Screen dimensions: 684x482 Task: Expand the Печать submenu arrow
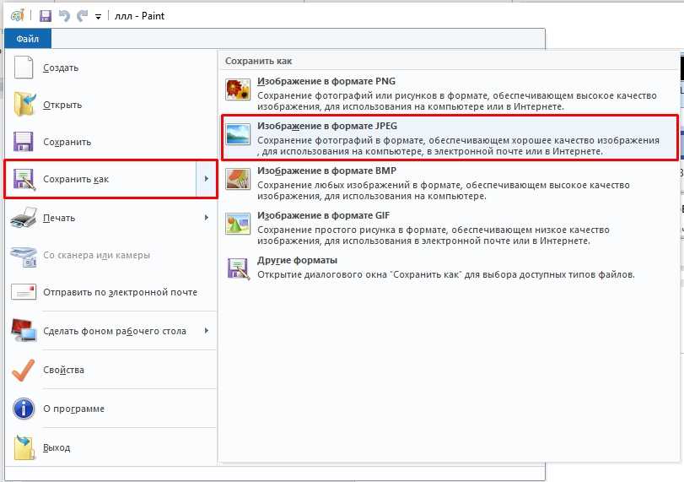(x=207, y=218)
